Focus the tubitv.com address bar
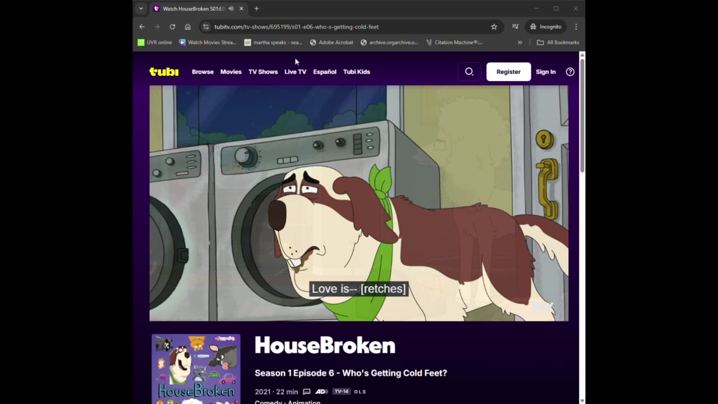This screenshot has width=718, height=404. [x=351, y=26]
